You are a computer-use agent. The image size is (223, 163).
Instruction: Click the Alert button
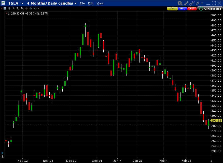(172, 9)
